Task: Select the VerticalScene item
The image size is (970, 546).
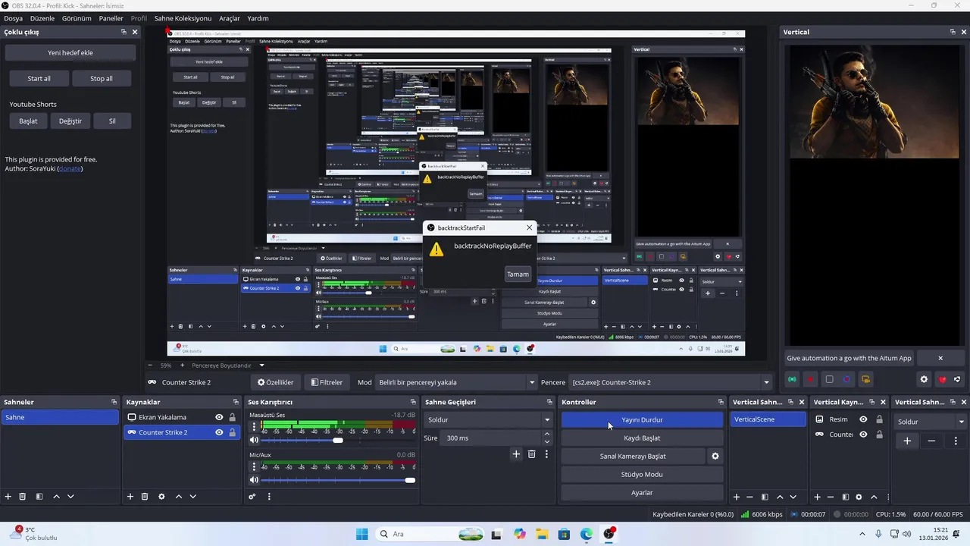Action: click(x=768, y=419)
